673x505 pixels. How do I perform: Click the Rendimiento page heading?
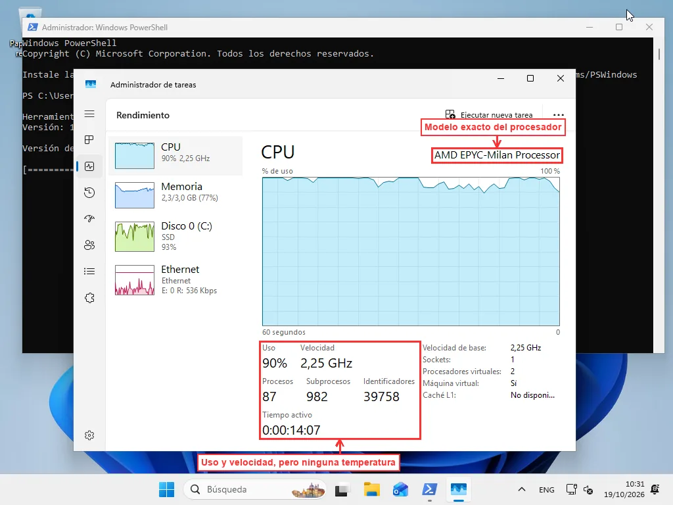point(143,115)
